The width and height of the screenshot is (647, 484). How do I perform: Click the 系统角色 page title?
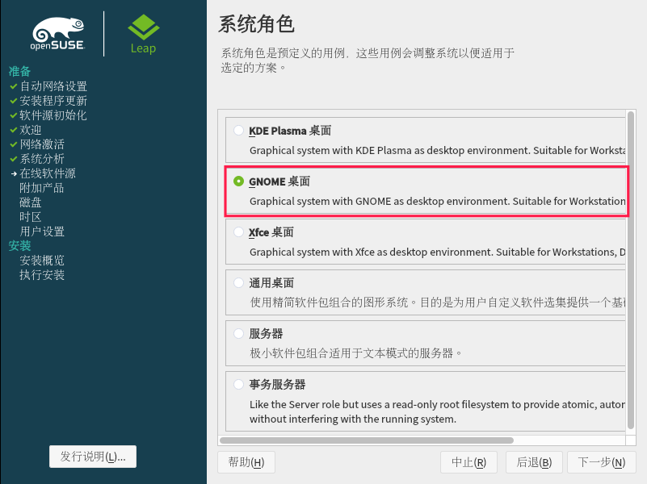click(x=256, y=24)
